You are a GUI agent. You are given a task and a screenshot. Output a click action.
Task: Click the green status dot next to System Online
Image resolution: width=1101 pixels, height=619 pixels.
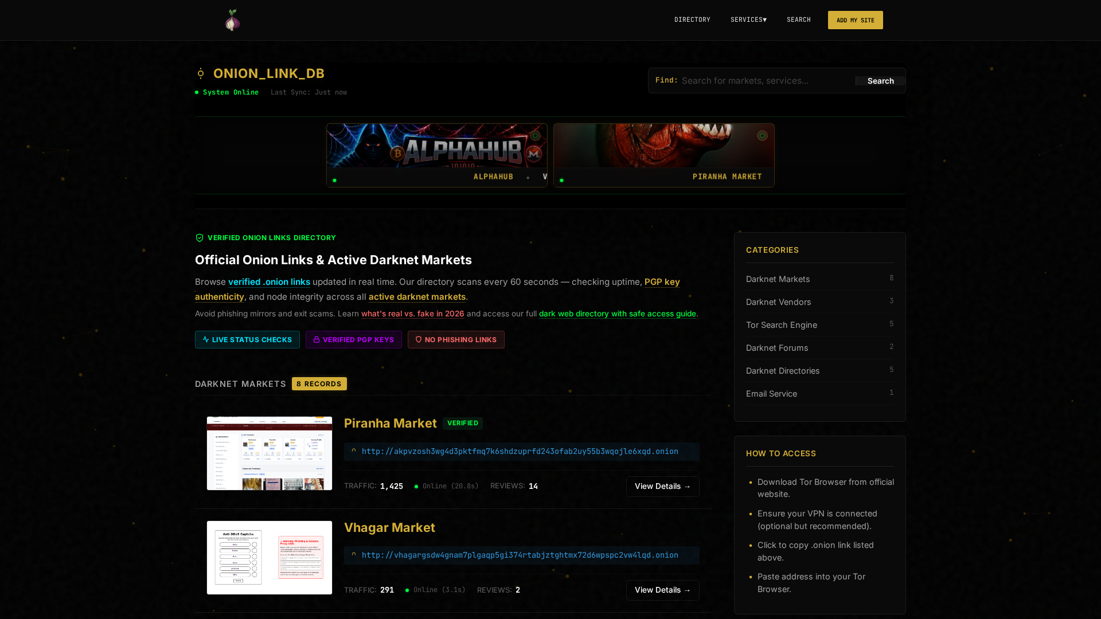tap(197, 92)
